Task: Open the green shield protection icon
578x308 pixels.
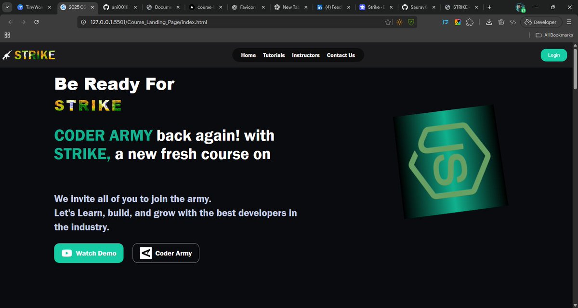Action: coord(411,22)
